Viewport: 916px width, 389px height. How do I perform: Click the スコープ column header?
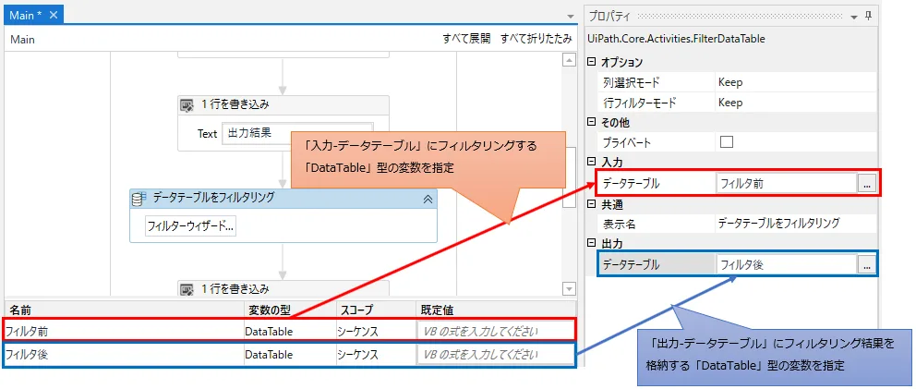375,310
